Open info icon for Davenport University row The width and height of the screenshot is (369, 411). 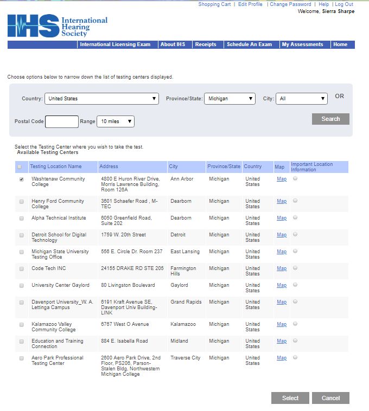[x=295, y=301]
